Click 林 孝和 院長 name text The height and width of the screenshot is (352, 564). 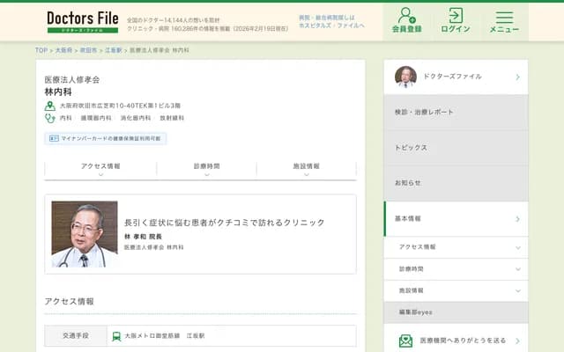pos(143,237)
